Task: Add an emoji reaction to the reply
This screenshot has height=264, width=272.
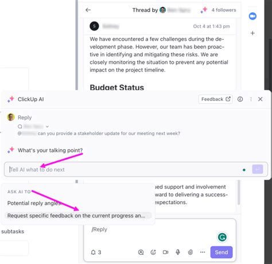Action: tap(153, 252)
